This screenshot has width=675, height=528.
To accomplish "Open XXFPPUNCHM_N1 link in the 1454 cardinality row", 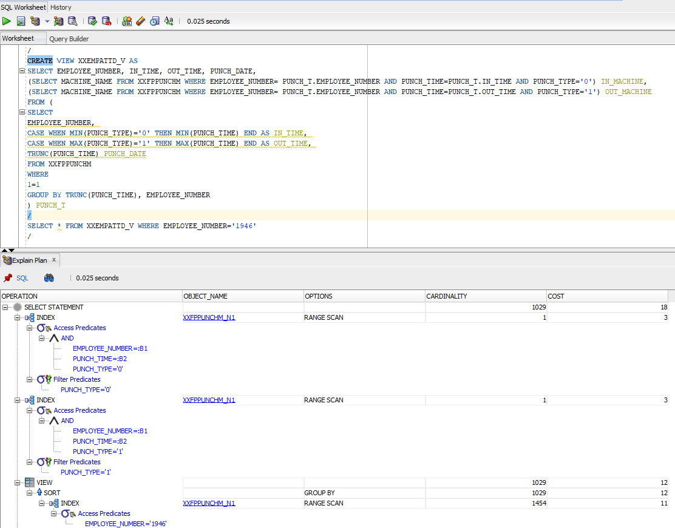I will [x=209, y=503].
